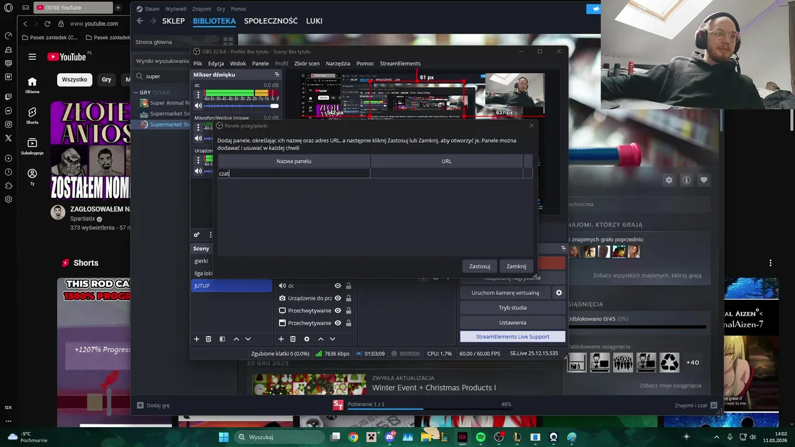Open the Twitch sidebar icon in Opera
This screenshot has width=795, height=447.
[x=8, y=97]
